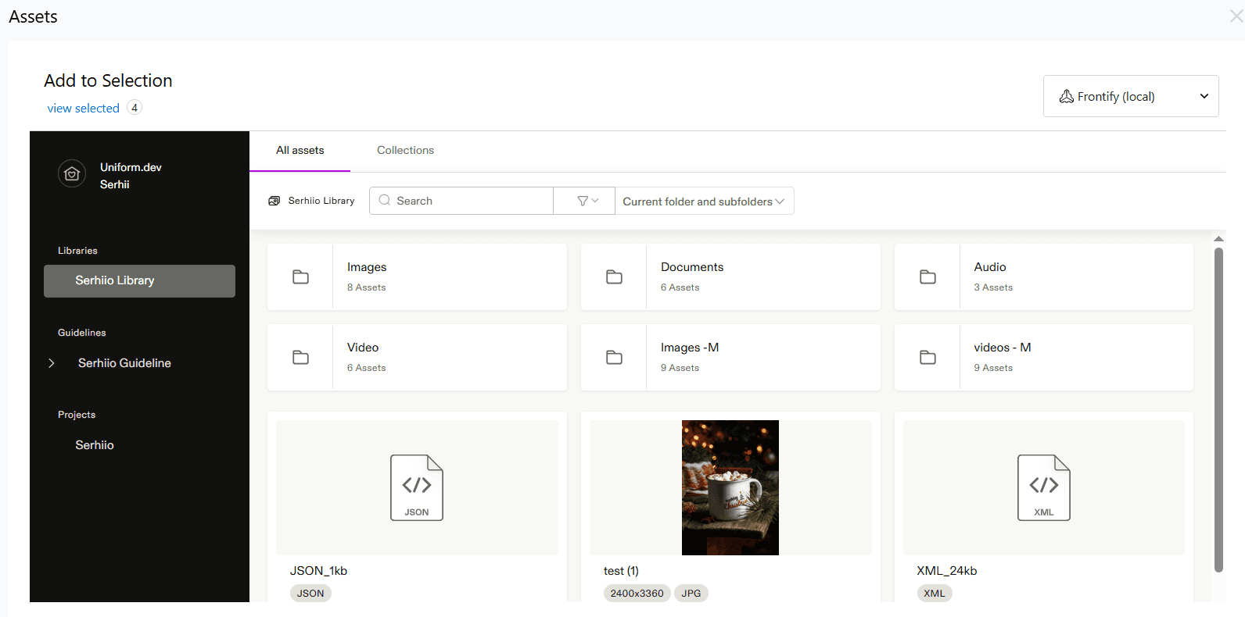Click the 2400x3360 dimension tag

click(x=637, y=594)
